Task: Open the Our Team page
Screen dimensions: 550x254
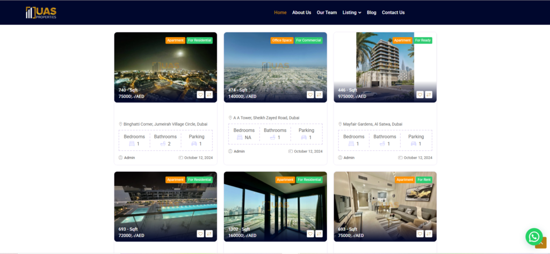Action: click(x=327, y=12)
